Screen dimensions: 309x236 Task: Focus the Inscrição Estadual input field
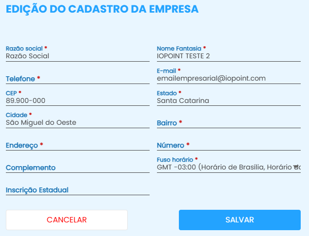coord(77,190)
